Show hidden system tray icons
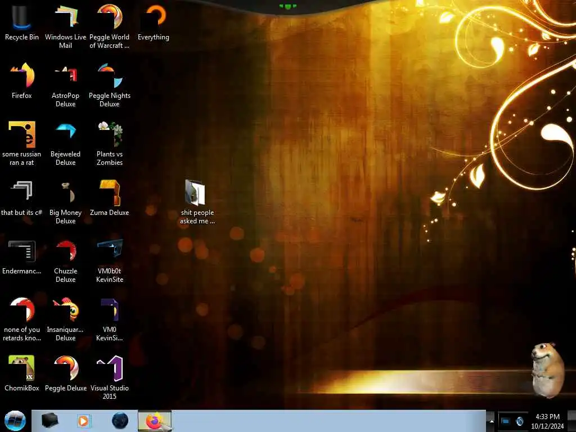 (492, 421)
